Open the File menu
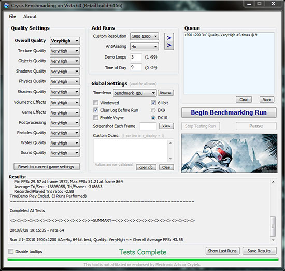Viewport: 285px width, 271px height. [12, 17]
